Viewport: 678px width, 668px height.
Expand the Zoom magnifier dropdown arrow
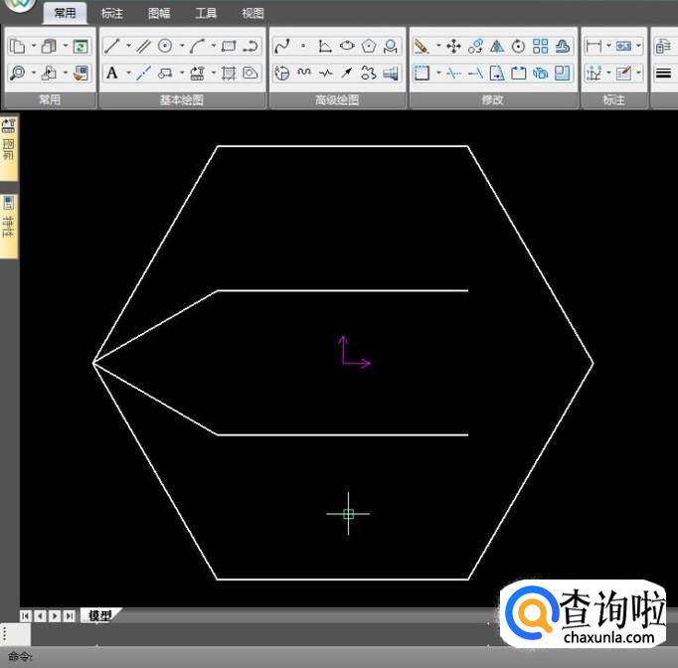(33, 73)
